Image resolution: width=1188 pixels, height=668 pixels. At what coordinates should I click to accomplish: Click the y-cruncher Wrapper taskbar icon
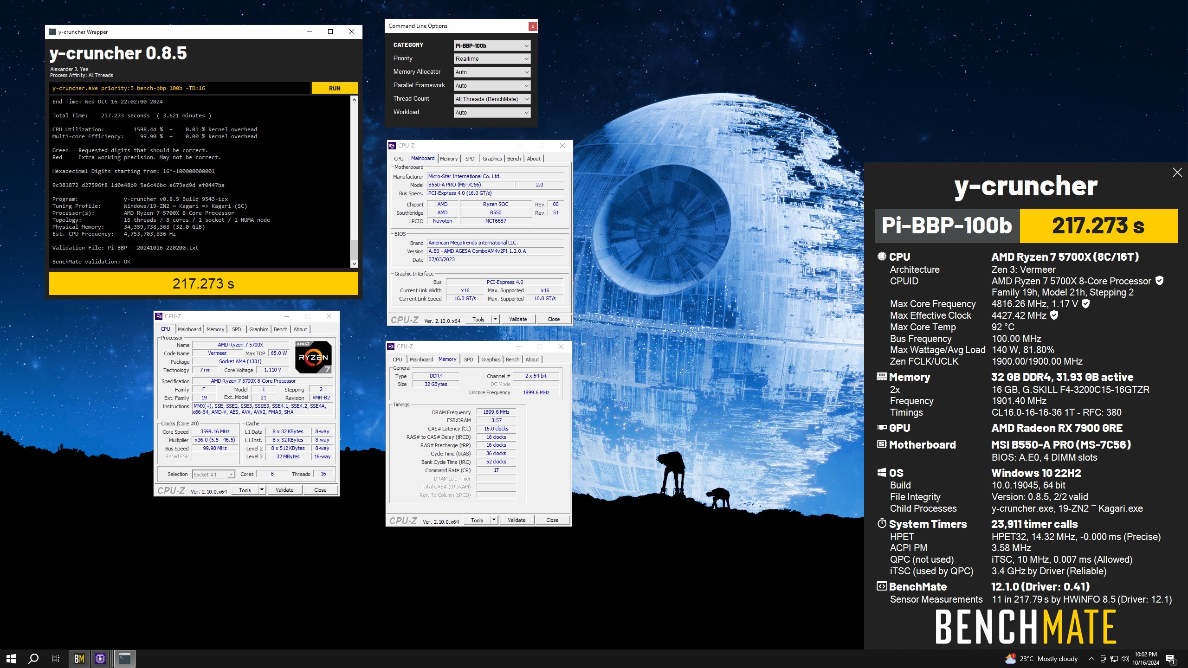click(x=124, y=659)
